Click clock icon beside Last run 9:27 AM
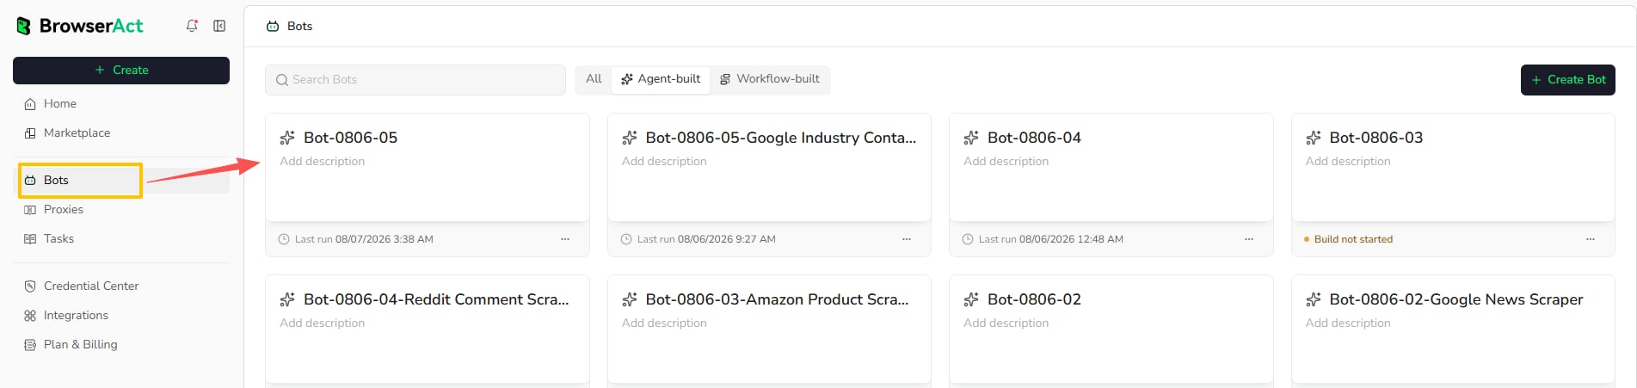Screen dimensions: 1637x388 pyautogui.click(x=626, y=239)
